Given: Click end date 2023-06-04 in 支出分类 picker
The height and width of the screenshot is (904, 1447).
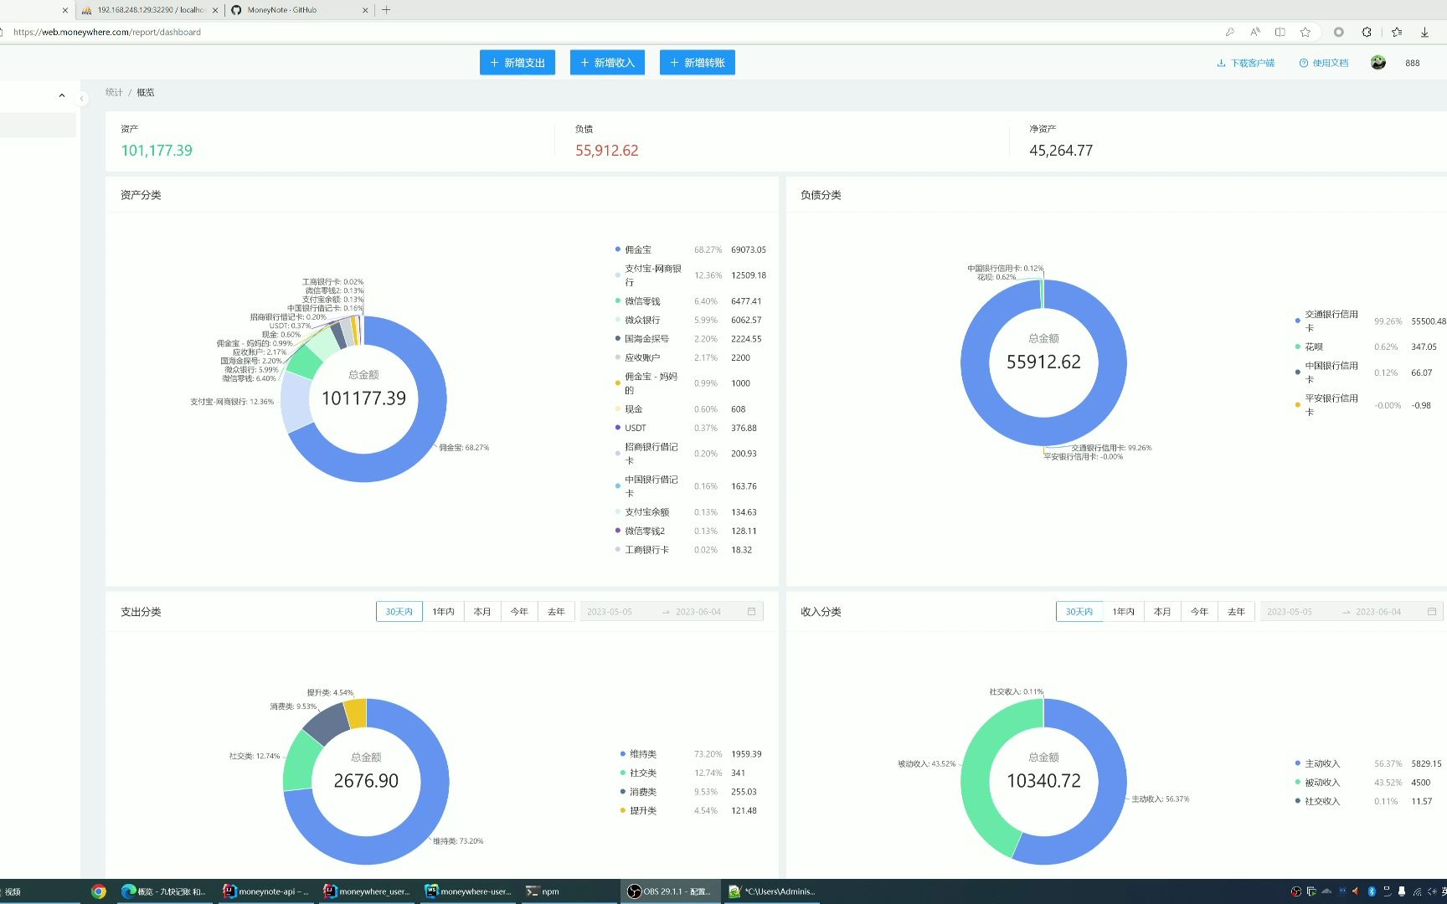Looking at the screenshot, I should (x=698, y=612).
